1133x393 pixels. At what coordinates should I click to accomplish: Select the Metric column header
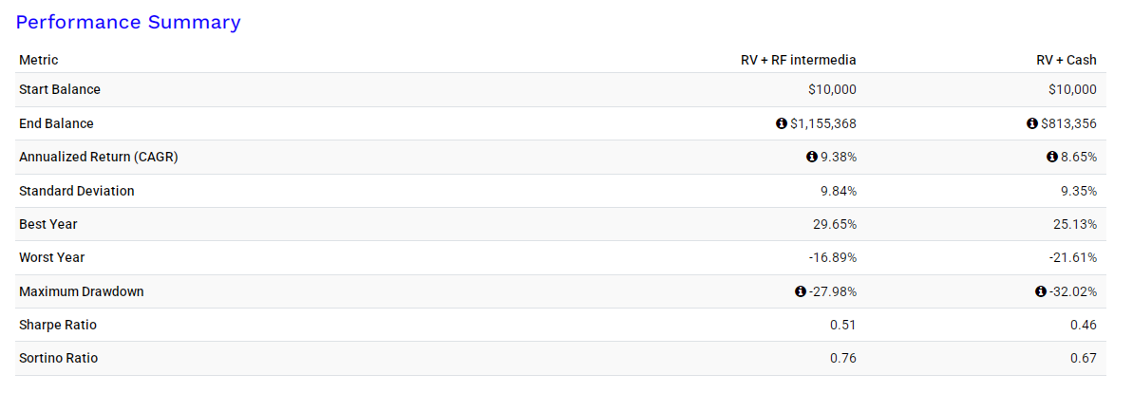(x=38, y=60)
